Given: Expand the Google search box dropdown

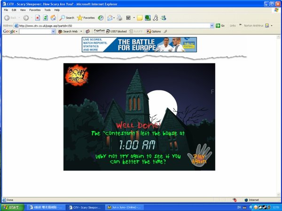Looking at the screenshot, I should tap(53, 31).
